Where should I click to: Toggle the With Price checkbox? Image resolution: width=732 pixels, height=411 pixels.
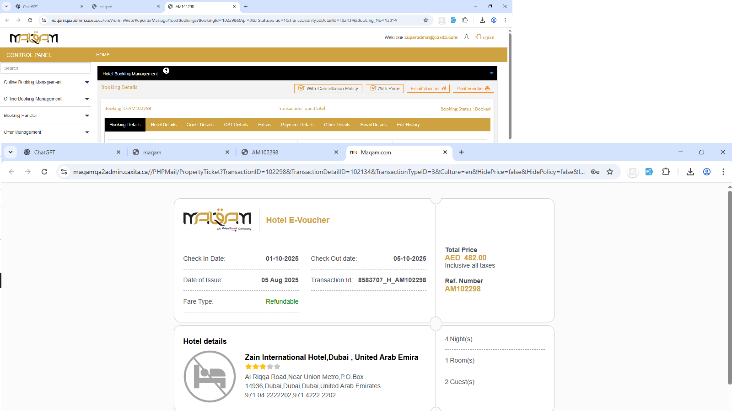tap(373, 89)
